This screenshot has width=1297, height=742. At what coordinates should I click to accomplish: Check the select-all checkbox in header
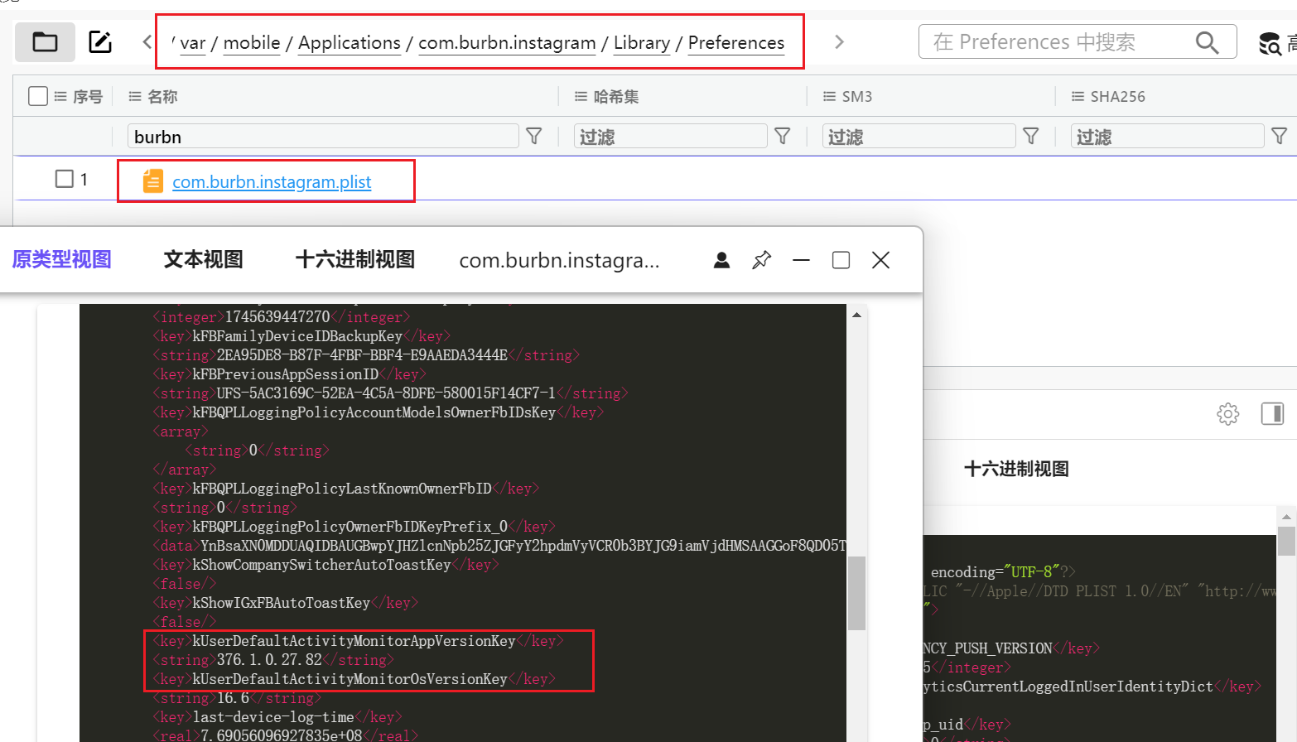[x=38, y=96]
